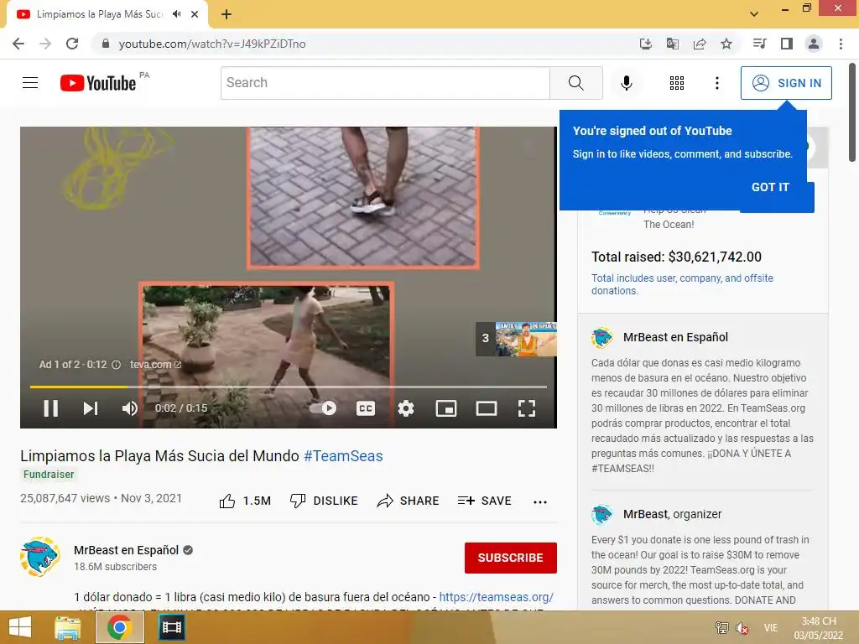Open tab search chevron dropdown

[754, 14]
